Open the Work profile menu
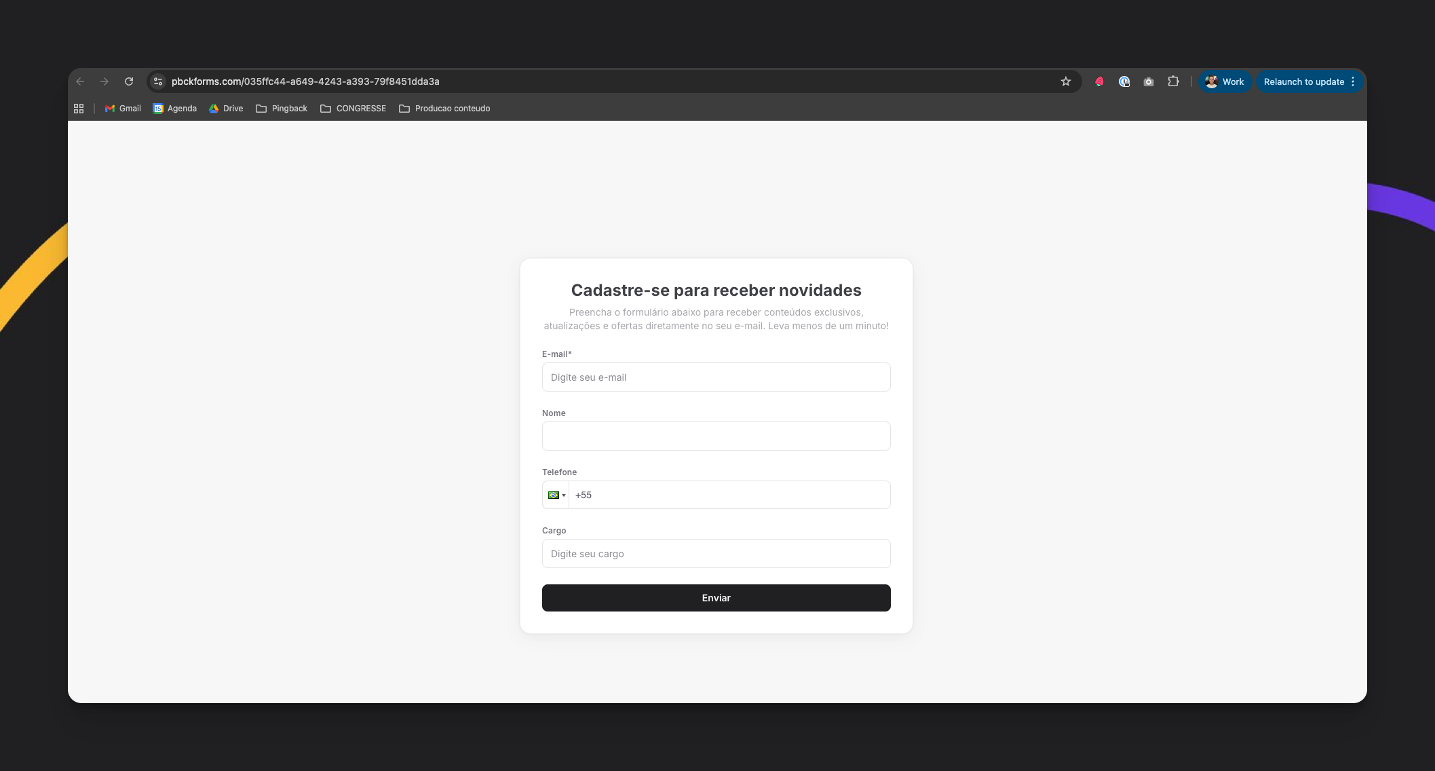 click(x=1225, y=81)
